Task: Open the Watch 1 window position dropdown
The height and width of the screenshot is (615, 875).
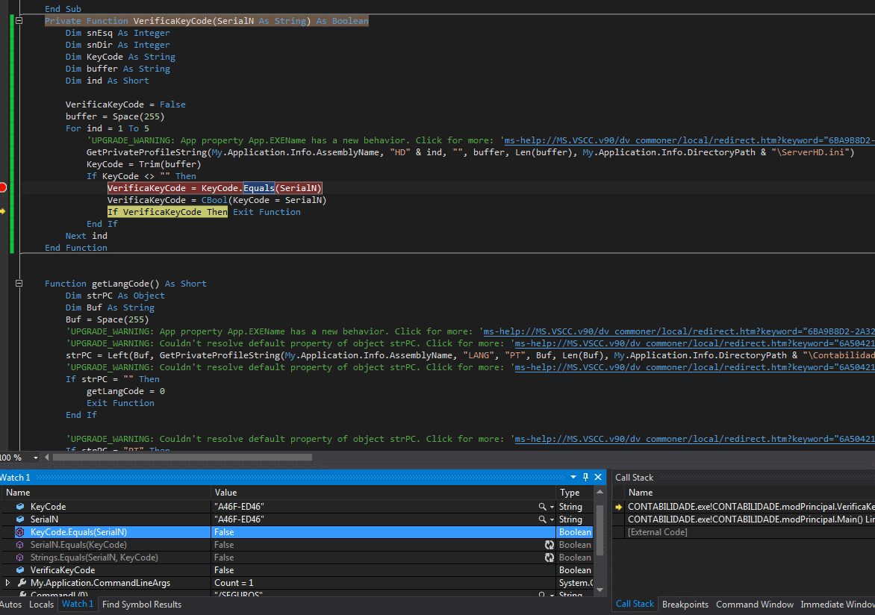Action: 573,477
